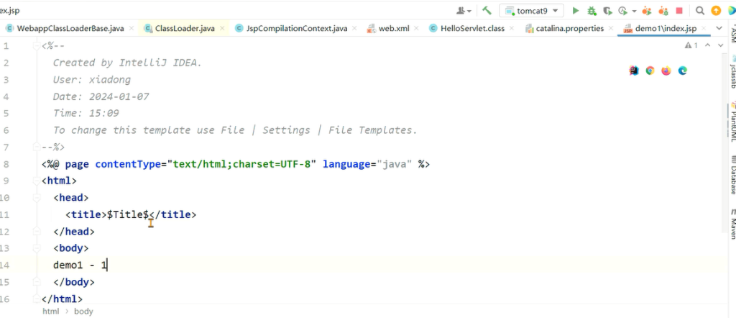Viewport: 736px width, 318px height.
Task: Open page in Chrome browser icon
Action: pyautogui.click(x=650, y=71)
